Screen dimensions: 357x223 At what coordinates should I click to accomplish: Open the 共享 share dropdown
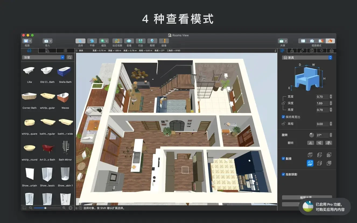[x=283, y=41]
